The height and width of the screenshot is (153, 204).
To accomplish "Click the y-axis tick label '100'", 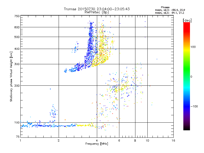I will click(17, 123).
